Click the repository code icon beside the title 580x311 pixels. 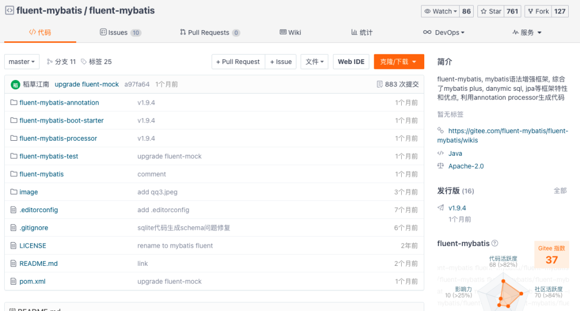click(10, 10)
